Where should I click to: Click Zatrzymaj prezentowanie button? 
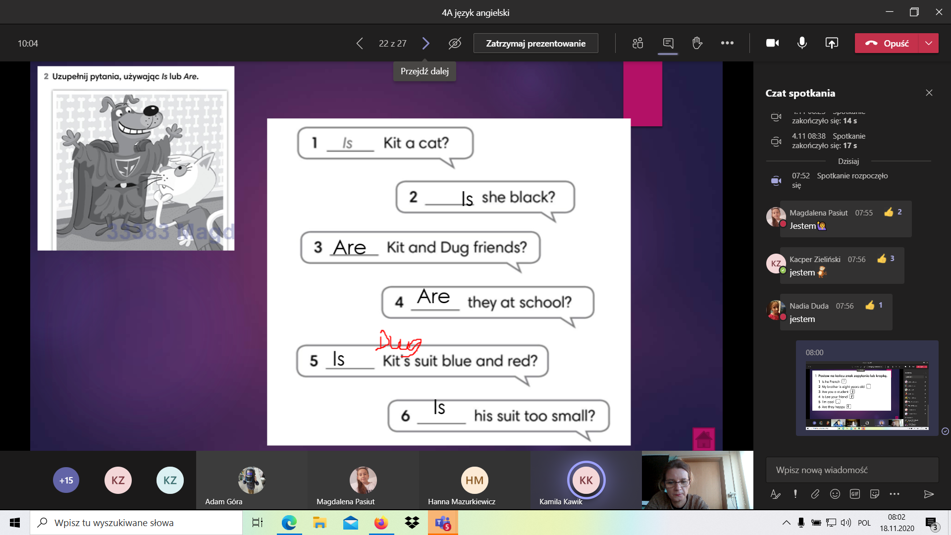535,43
